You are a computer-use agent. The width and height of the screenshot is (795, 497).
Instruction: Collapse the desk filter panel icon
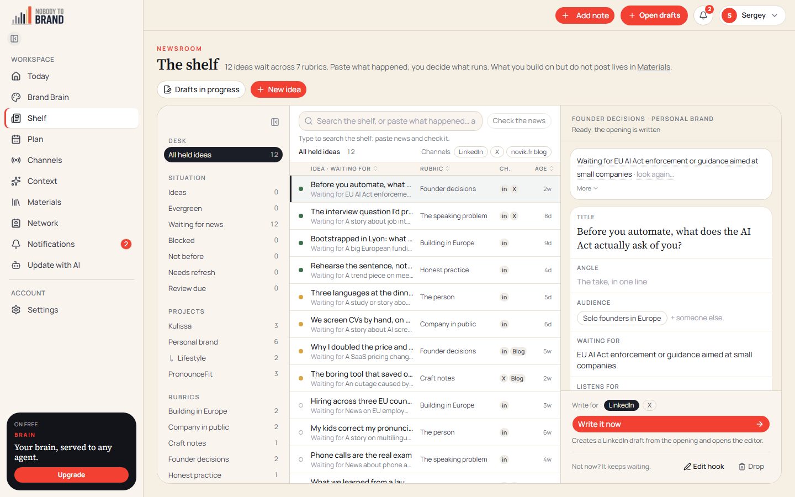tap(275, 122)
